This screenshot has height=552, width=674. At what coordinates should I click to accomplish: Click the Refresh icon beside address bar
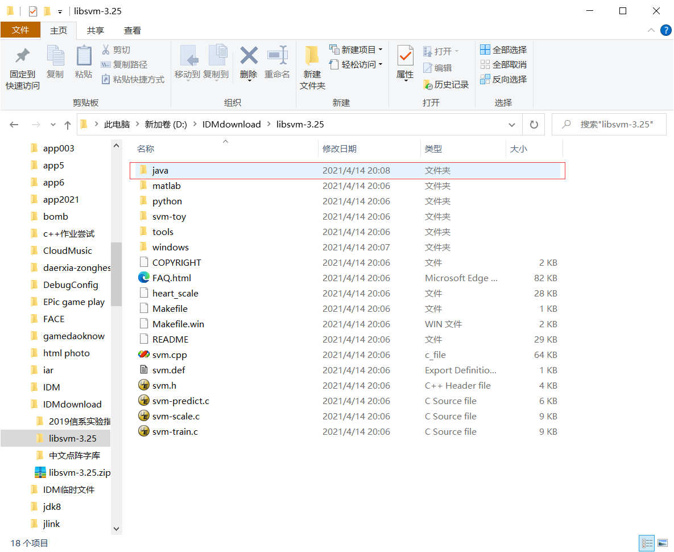[534, 125]
